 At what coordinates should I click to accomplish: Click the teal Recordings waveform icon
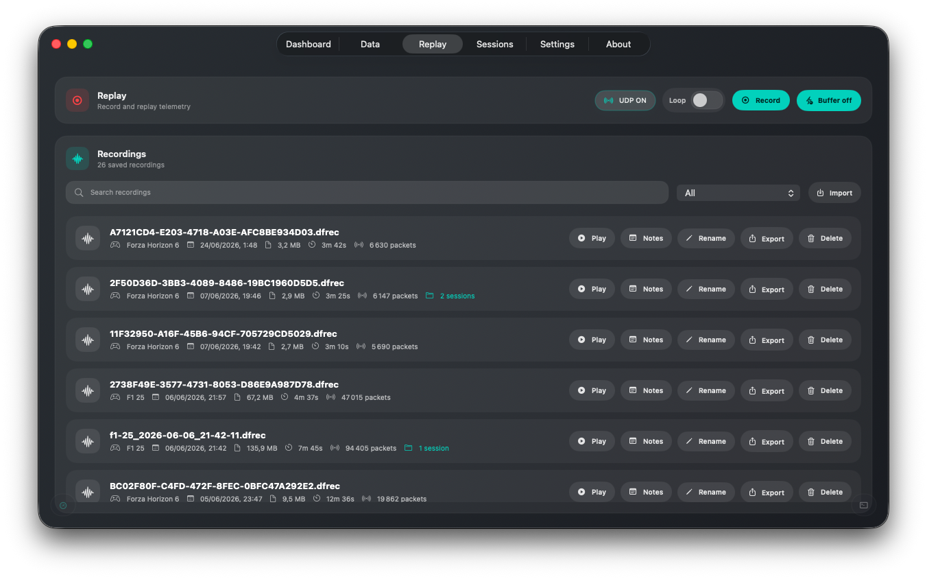(x=77, y=158)
